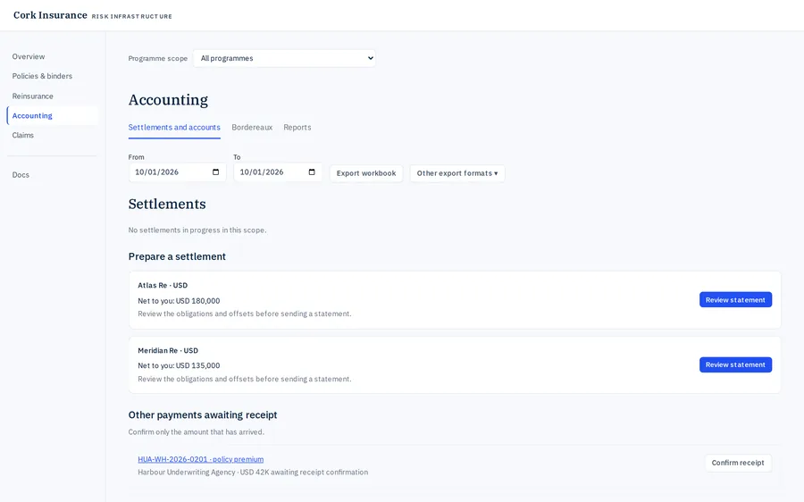Click the Cork Insurance logo title

[50, 15]
